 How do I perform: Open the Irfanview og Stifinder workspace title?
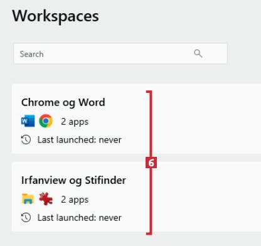tap(73, 181)
